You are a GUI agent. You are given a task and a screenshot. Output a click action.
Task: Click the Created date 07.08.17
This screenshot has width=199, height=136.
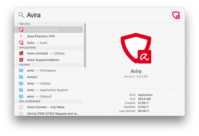(x=143, y=103)
